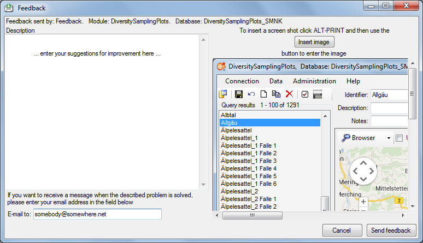Click the map pan right arrow
The height and width of the screenshot is (243, 423).
click(x=372, y=171)
